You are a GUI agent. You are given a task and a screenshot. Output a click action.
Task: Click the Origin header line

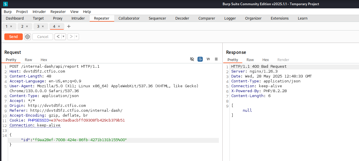(48, 105)
